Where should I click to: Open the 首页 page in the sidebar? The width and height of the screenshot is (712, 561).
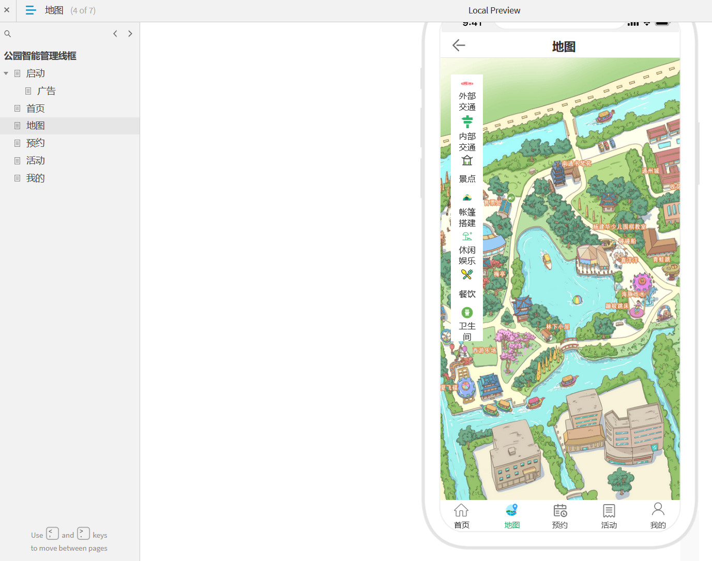pyautogui.click(x=35, y=109)
